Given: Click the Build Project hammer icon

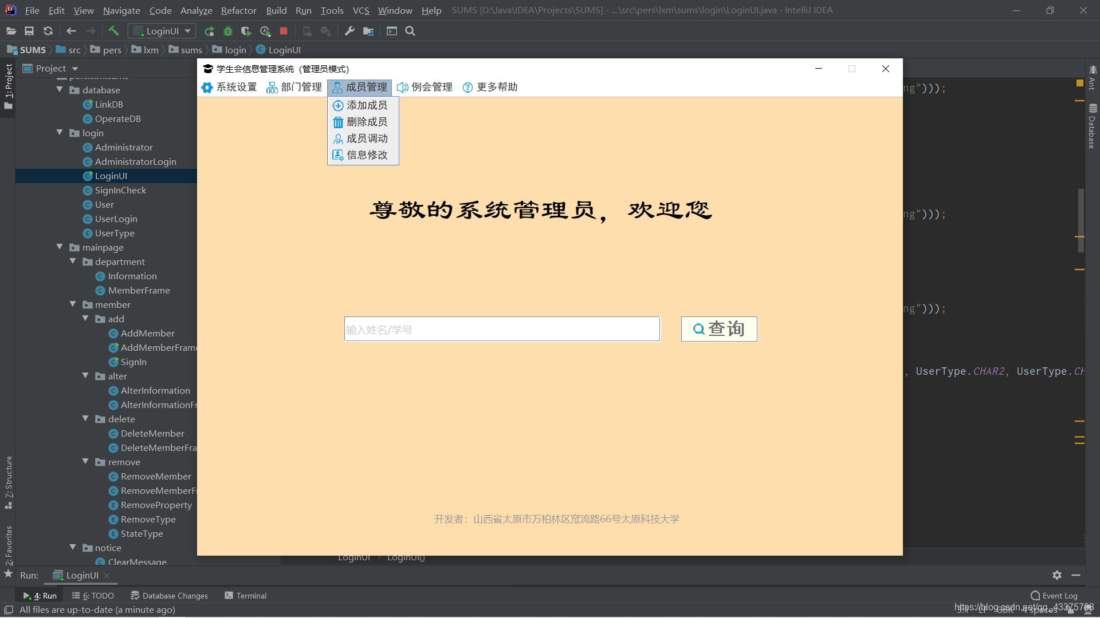Looking at the screenshot, I should (113, 31).
